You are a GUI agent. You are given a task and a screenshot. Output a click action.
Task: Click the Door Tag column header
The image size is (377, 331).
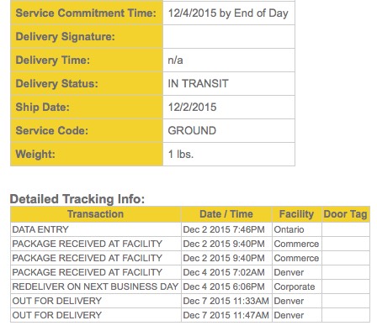coord(345,214)
